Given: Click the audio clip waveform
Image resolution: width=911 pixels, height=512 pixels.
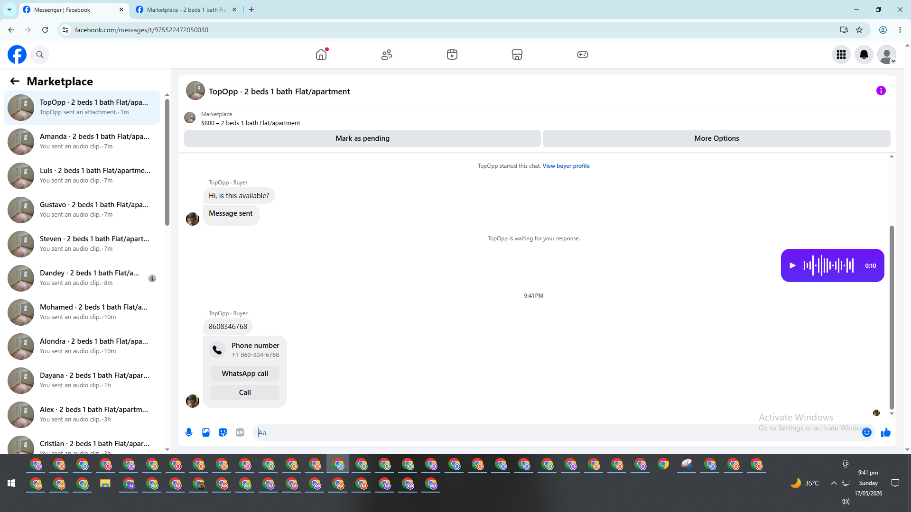Looking at the screenshot, I should [828, 265].
